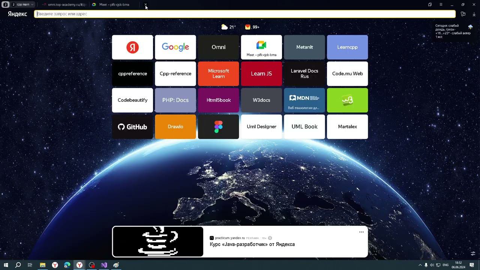Image resolution: width=480 pixels, height=270 pixels.
Task: Open the W3docs tile
Action: (261, 100)
